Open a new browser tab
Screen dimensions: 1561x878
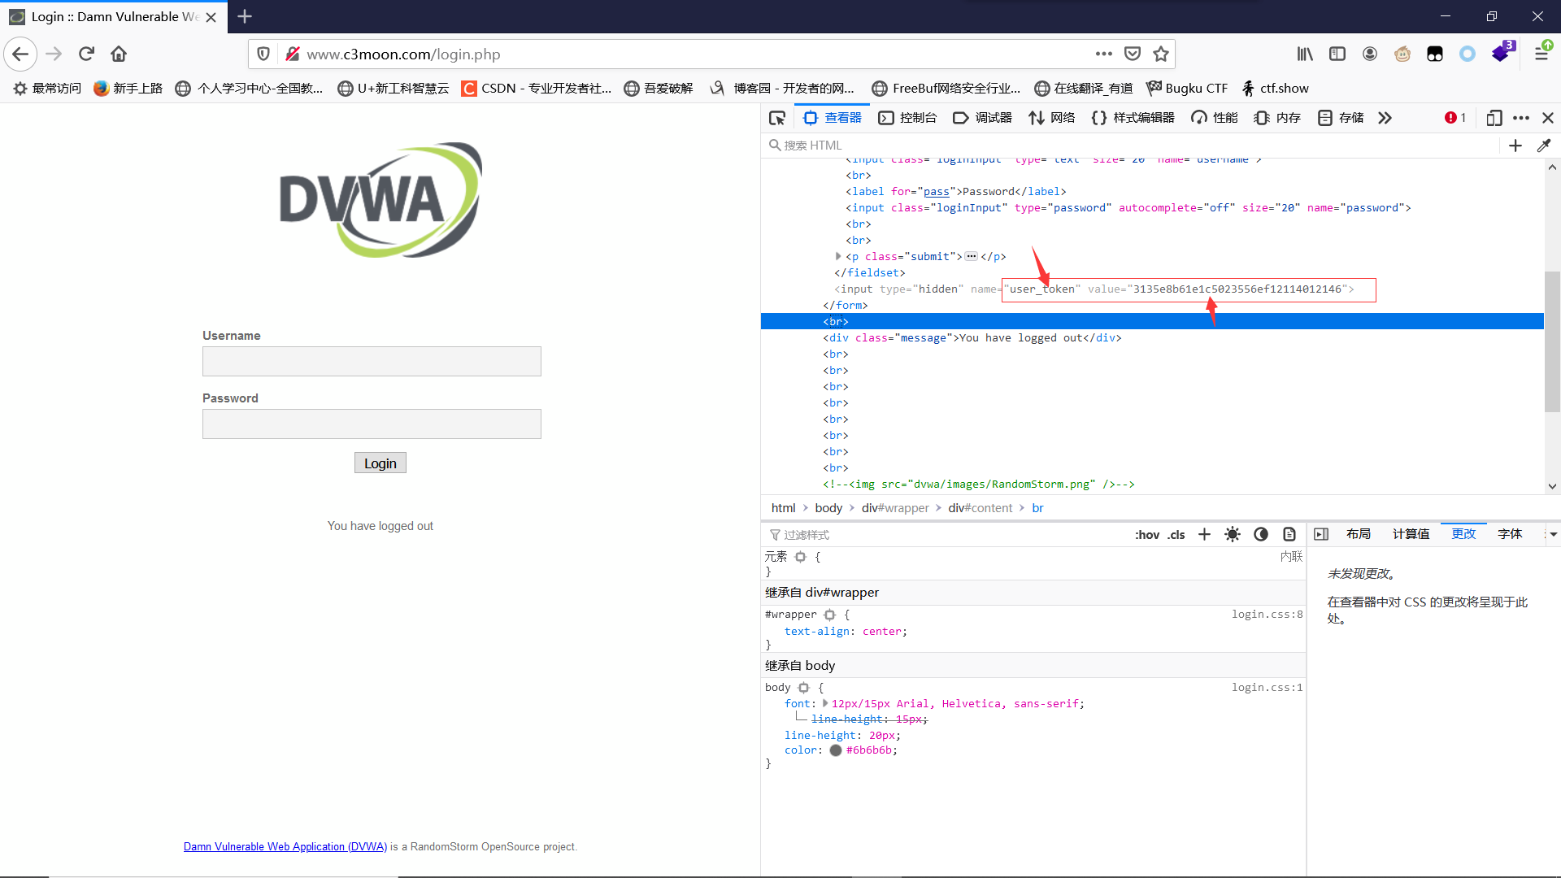245,16
